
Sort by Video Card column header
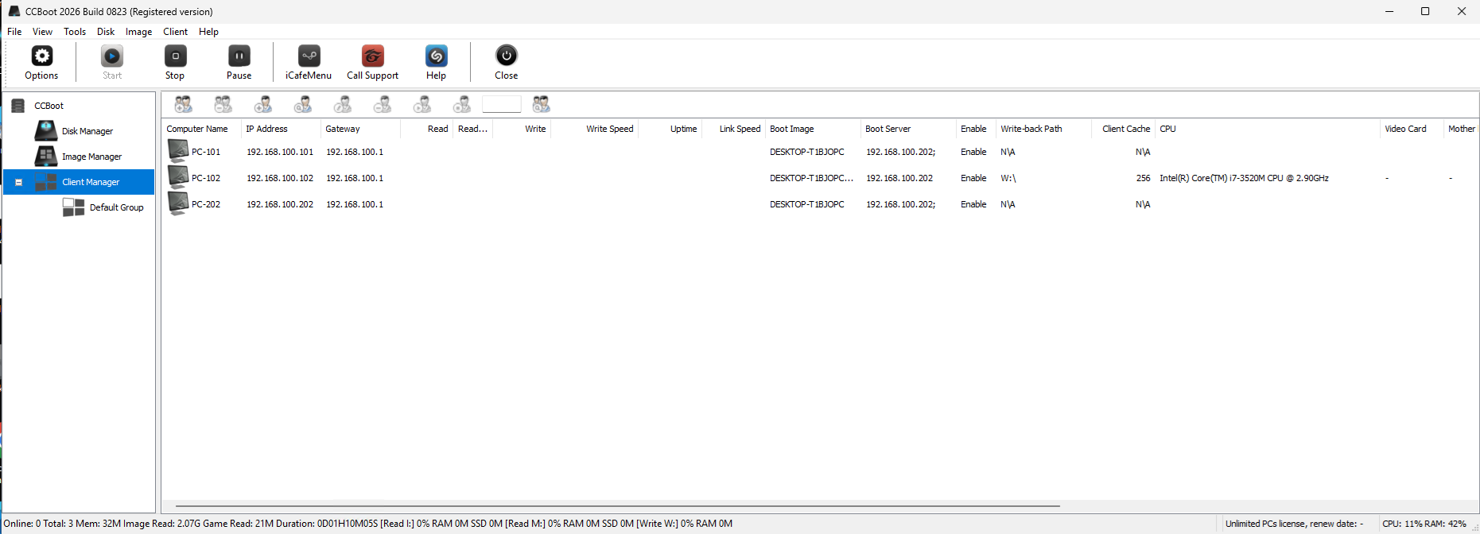(1412, 129)
